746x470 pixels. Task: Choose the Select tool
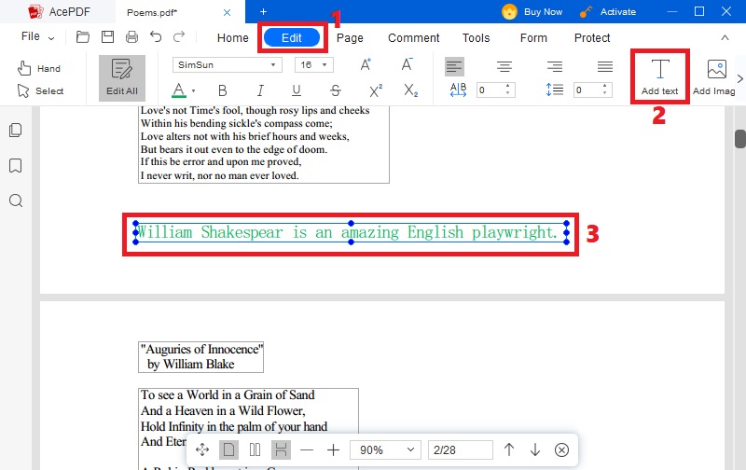(40, 90)
